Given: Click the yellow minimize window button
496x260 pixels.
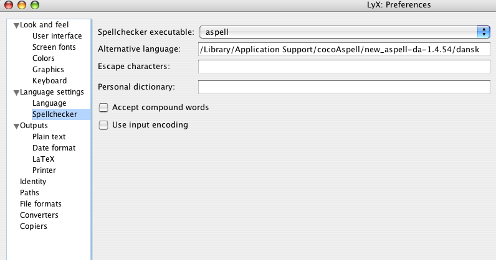Looking at the screenshot, I should 22,5.
